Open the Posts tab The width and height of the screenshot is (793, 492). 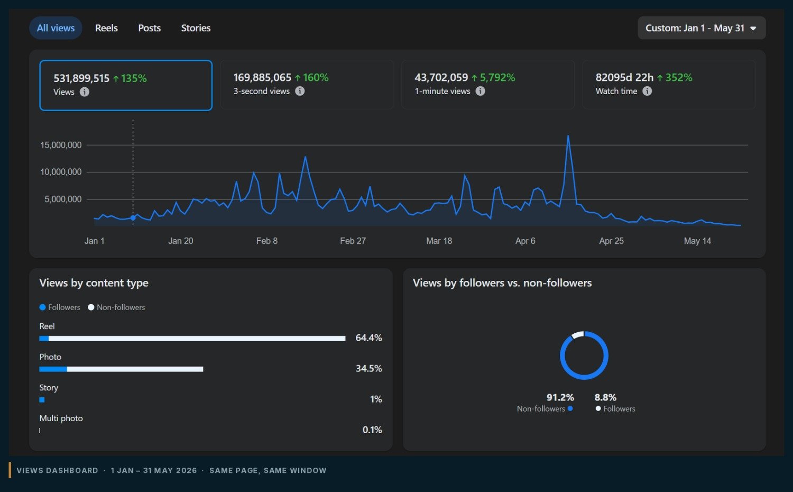[150, 28]
